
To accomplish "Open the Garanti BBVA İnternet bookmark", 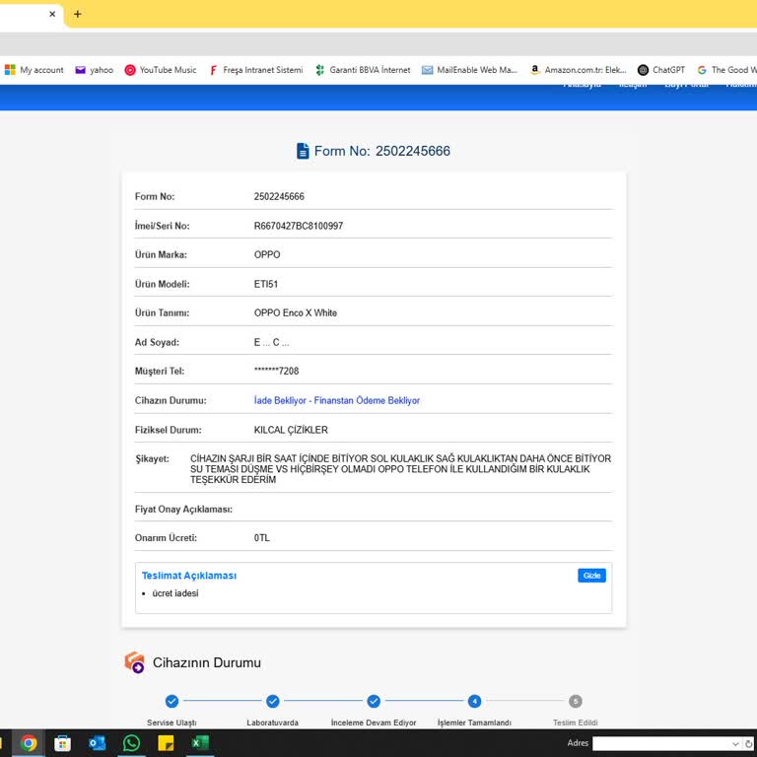I will [x=362, y=70].
